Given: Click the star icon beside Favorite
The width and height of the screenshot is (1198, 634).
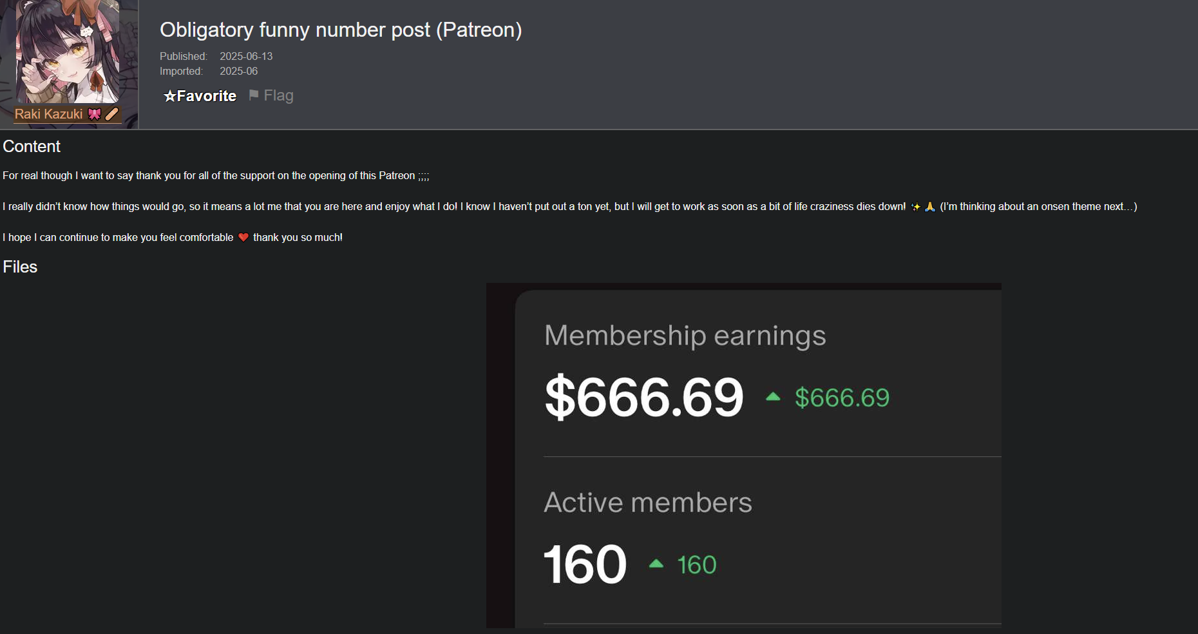Looking at the screenshot, I should pos(170,96).
